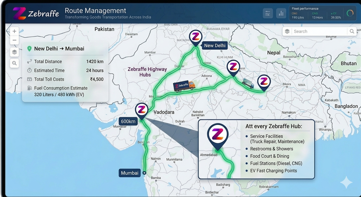Open the filter sliders icon in header
This screenshot has width=361, height=197.
coord(268,13)
